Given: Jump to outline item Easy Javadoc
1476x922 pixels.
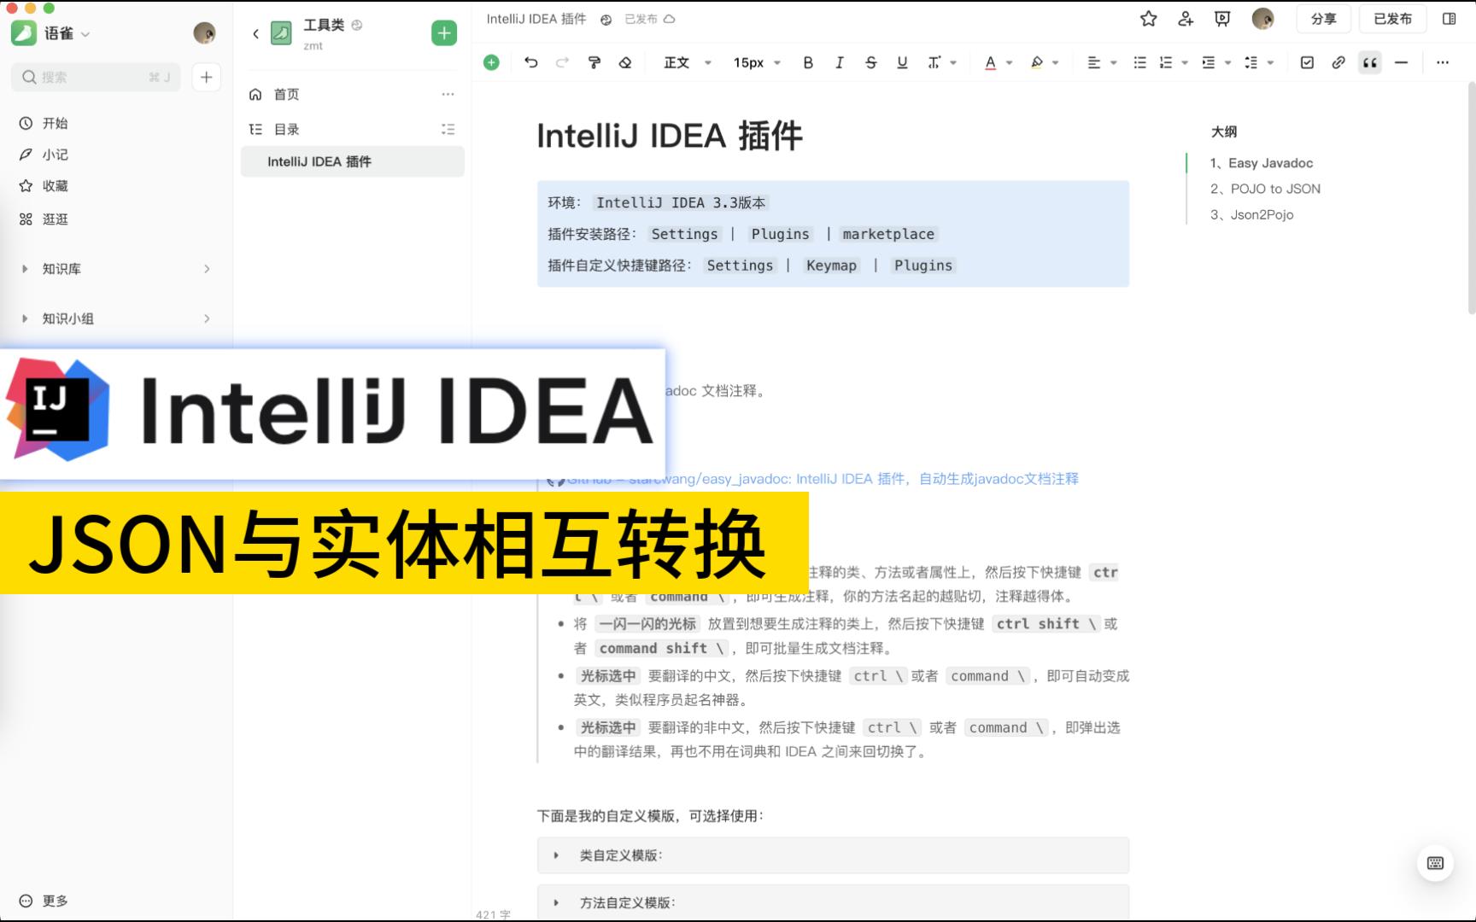Looking at the screenshot, I should click(1262, 163).
